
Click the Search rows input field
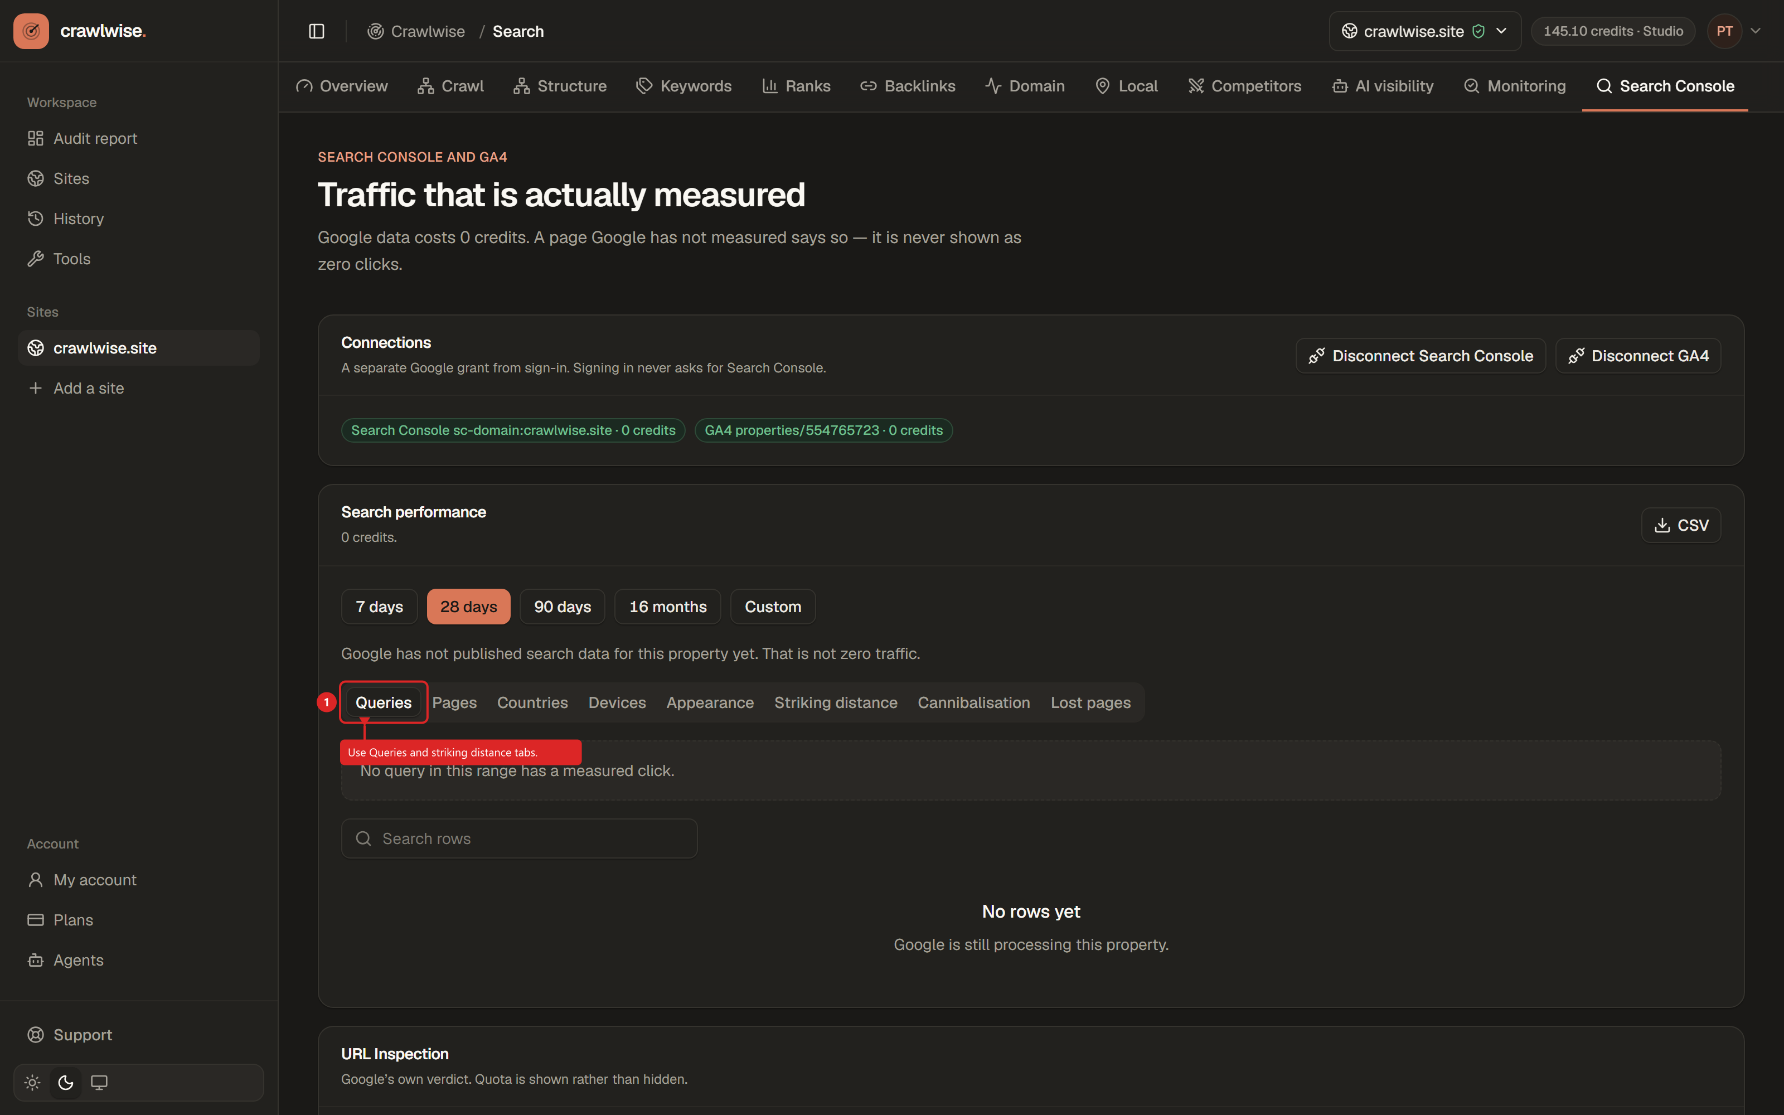click(519, 838)
